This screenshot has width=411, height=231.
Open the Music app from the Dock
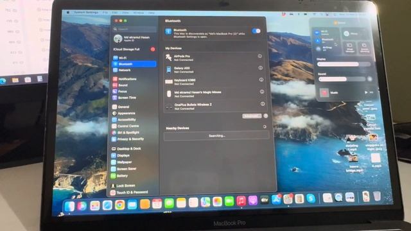tap(241, 201)
